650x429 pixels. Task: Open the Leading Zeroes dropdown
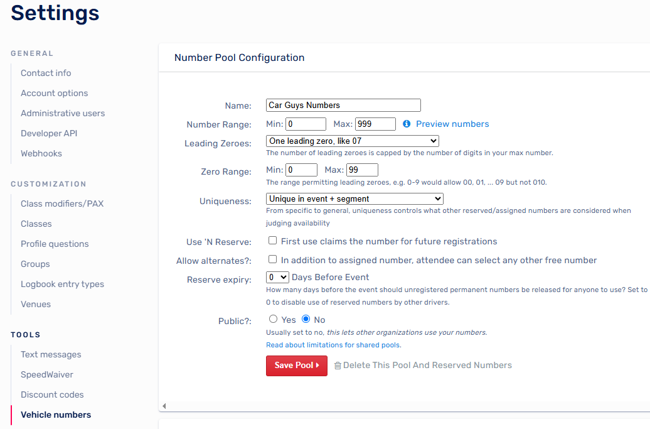[353, 141]
